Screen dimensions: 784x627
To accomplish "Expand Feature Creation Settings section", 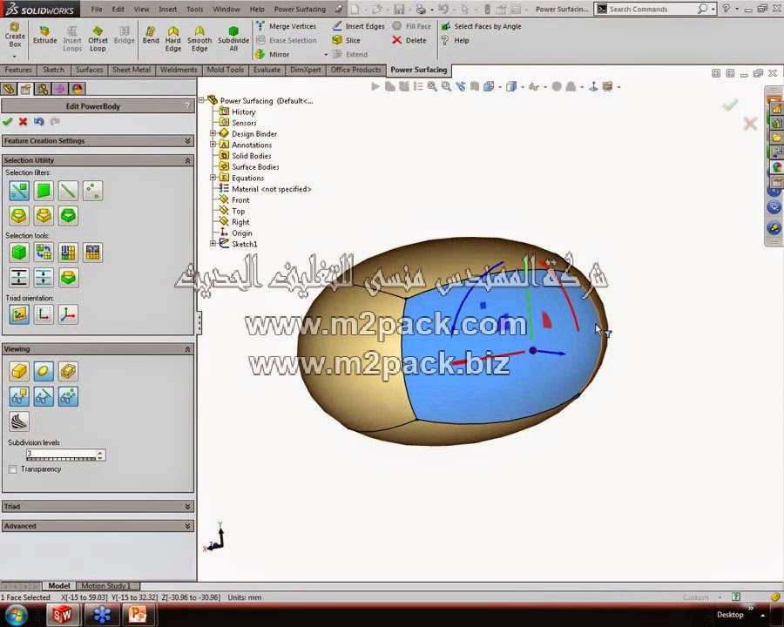I will 187,141.
